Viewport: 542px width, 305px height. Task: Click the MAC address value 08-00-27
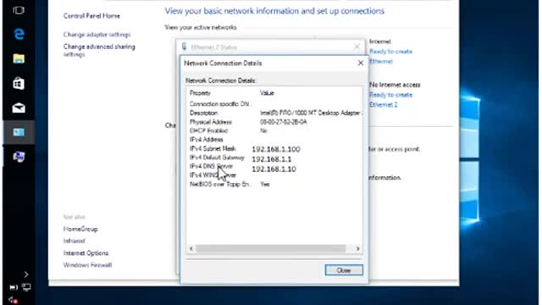tap(284, 122)
